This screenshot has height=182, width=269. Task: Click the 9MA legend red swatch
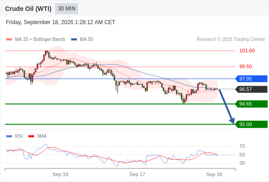[31, 136]
